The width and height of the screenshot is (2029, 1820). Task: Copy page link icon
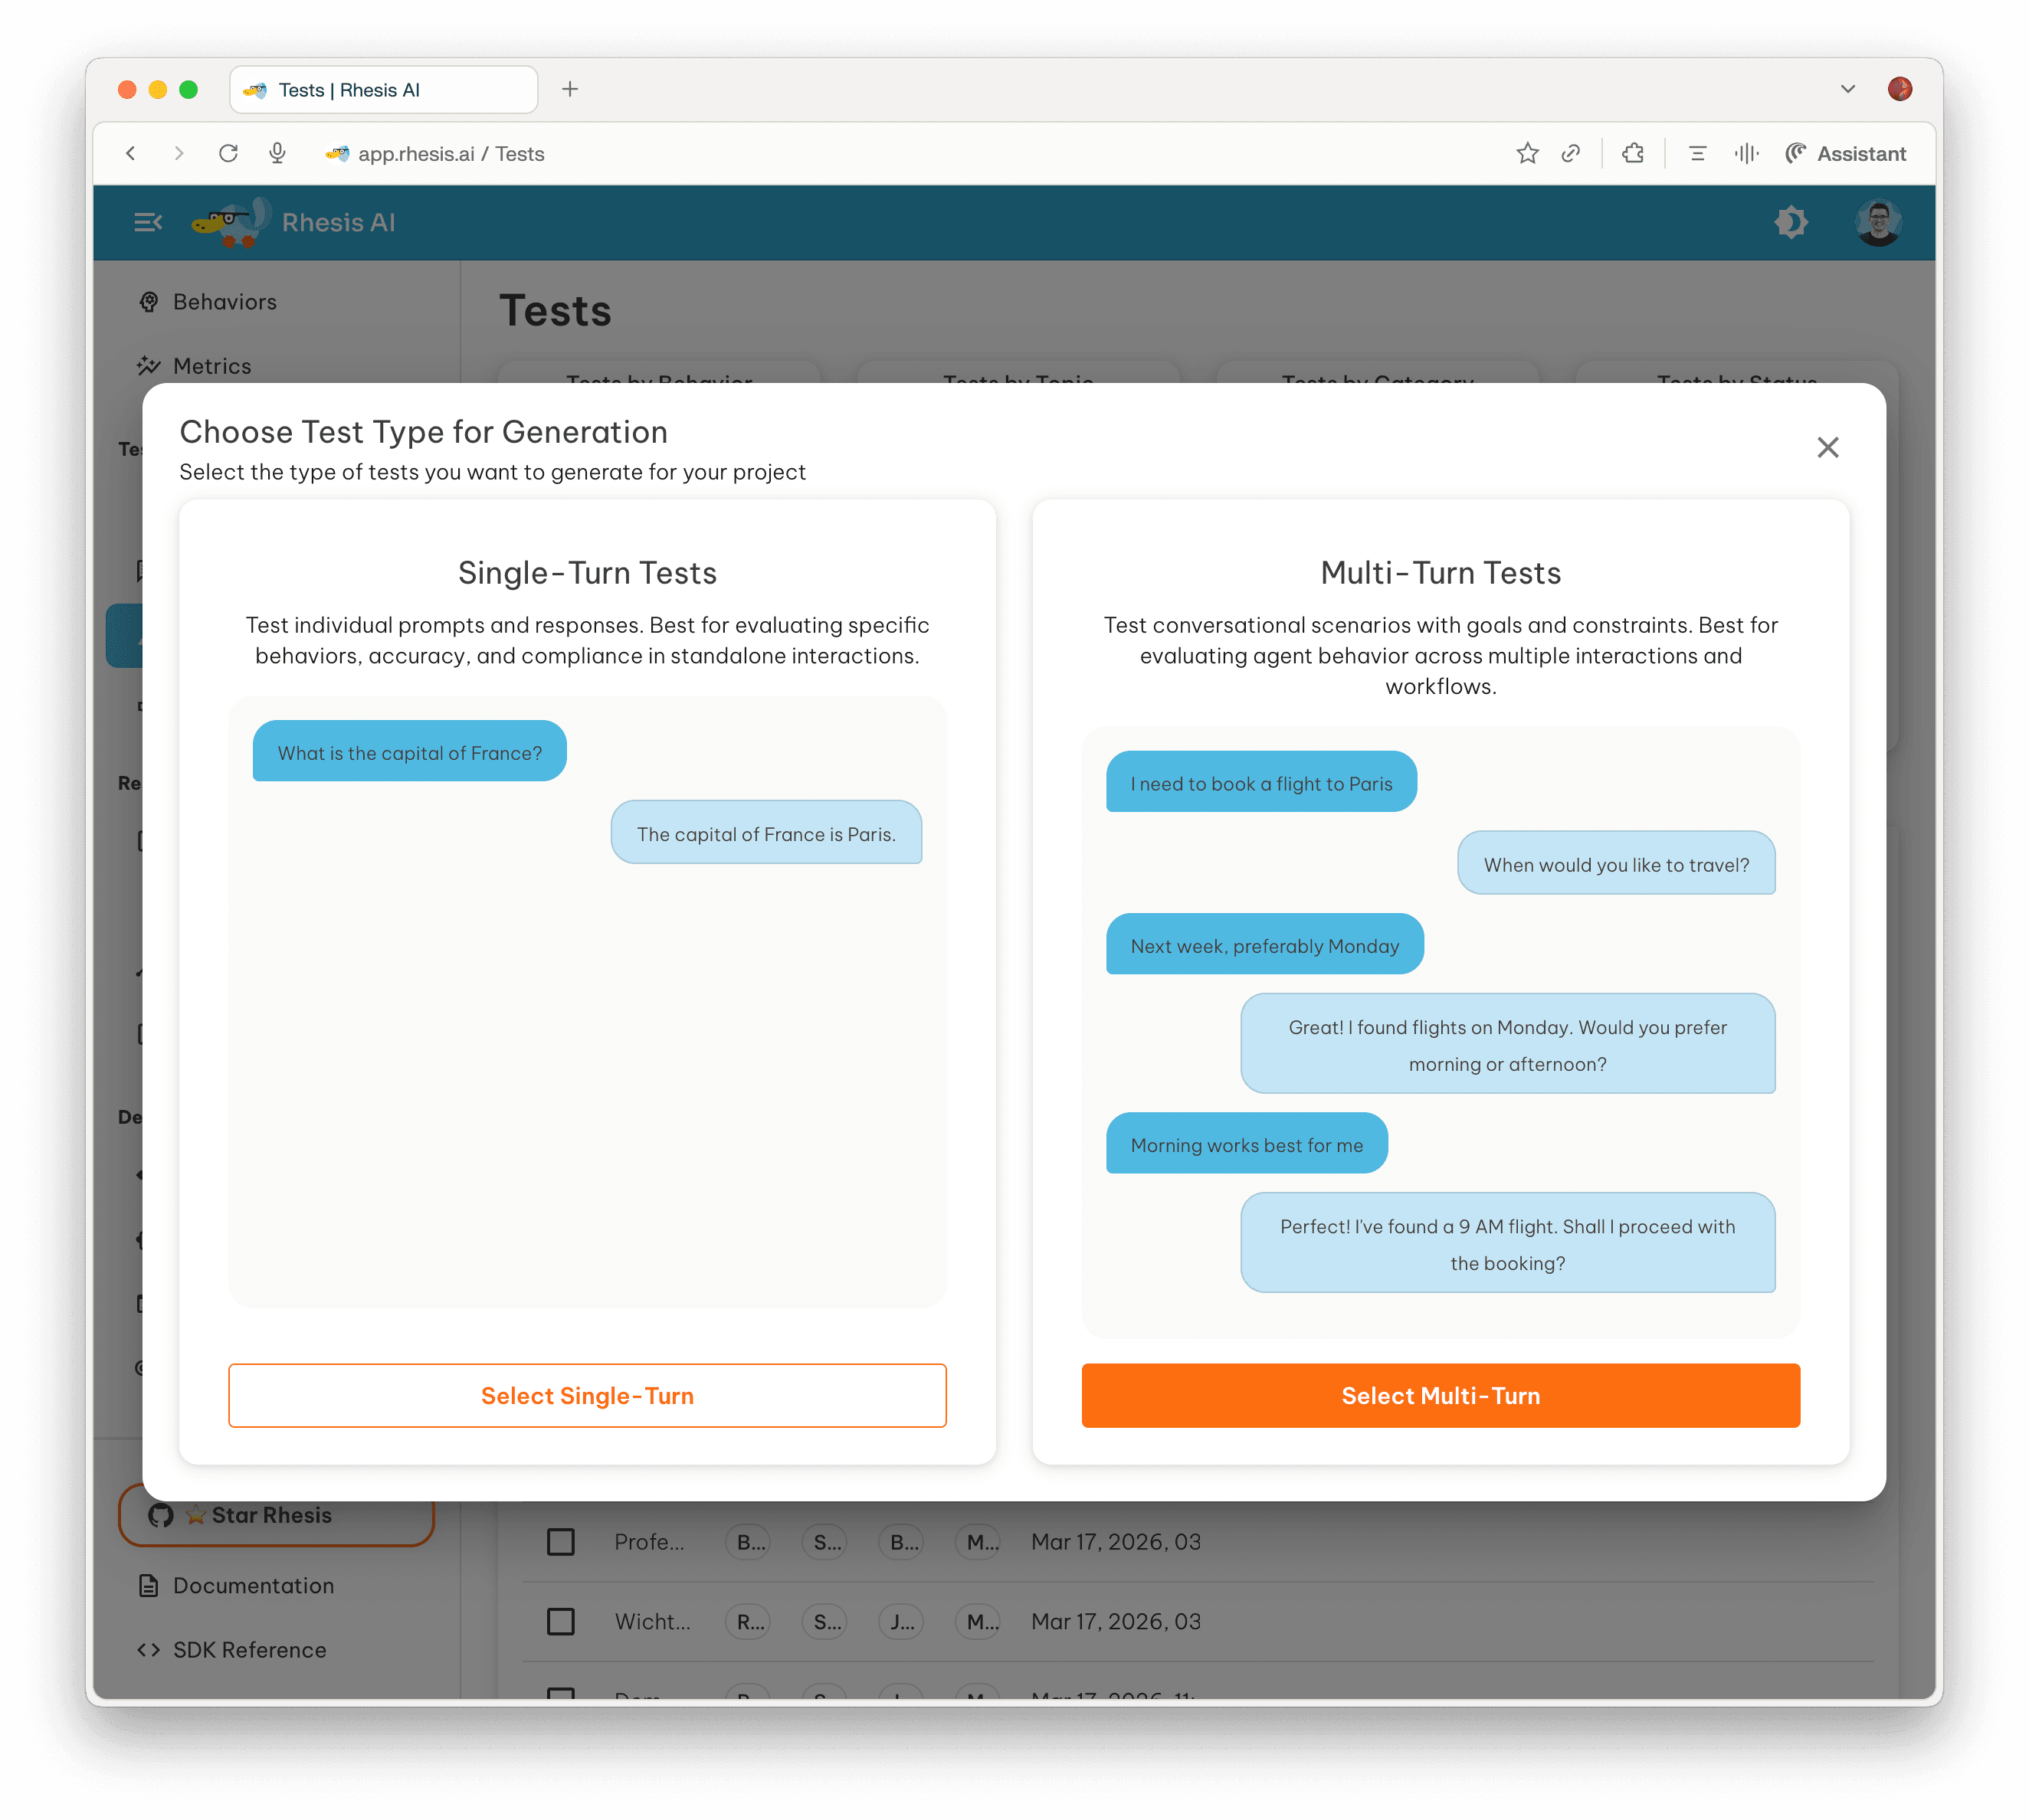point(1571,153)
